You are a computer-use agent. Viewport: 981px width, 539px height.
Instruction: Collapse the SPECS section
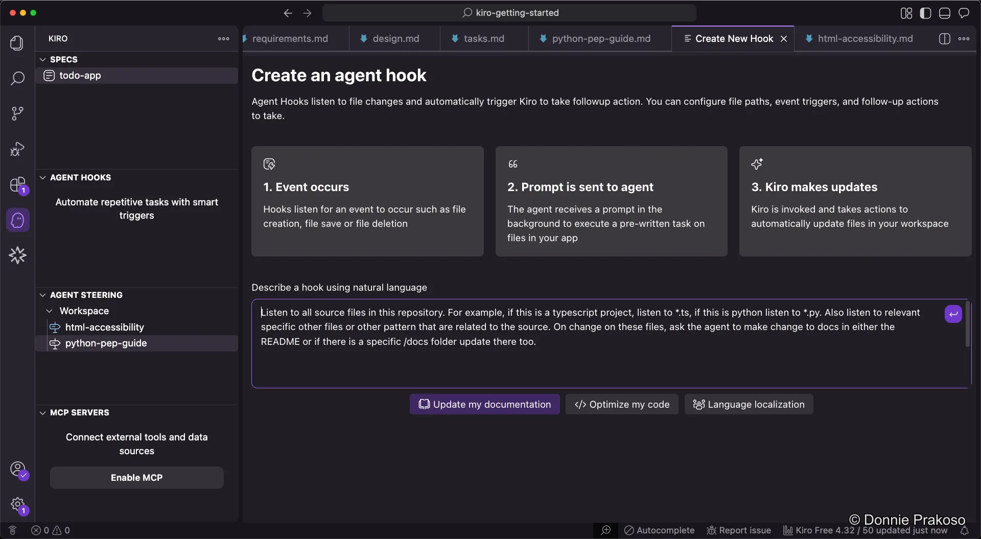tap(42, 59)
